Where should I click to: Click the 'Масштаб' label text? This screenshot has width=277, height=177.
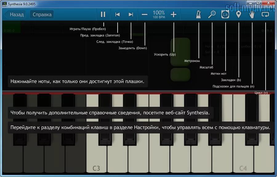pos(206,67)
